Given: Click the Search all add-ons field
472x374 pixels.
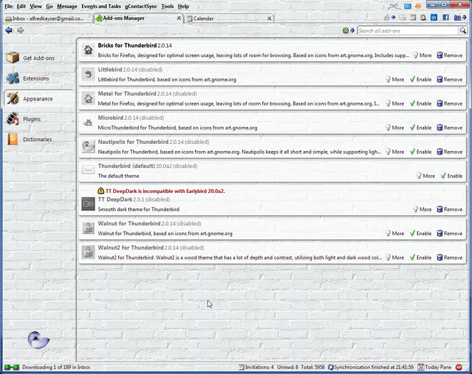Looking at the screenshot, I should point(408,31).
